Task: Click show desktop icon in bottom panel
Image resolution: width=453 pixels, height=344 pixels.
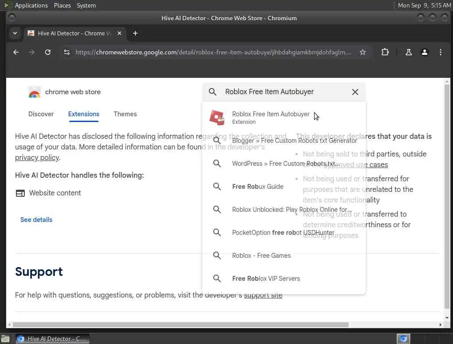Action: [x=5, y=339]
